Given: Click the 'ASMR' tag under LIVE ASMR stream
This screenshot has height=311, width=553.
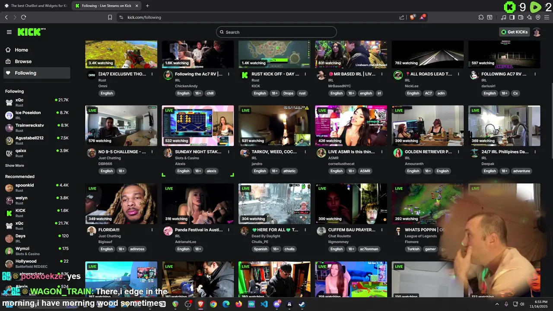Looking at the screenshot, I should point(365,171).
